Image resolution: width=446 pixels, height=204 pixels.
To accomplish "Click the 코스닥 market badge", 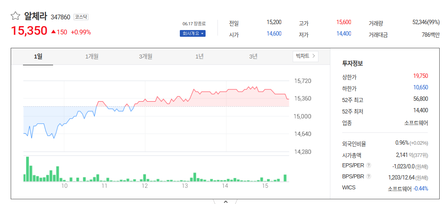I will [x=81, y=17].
